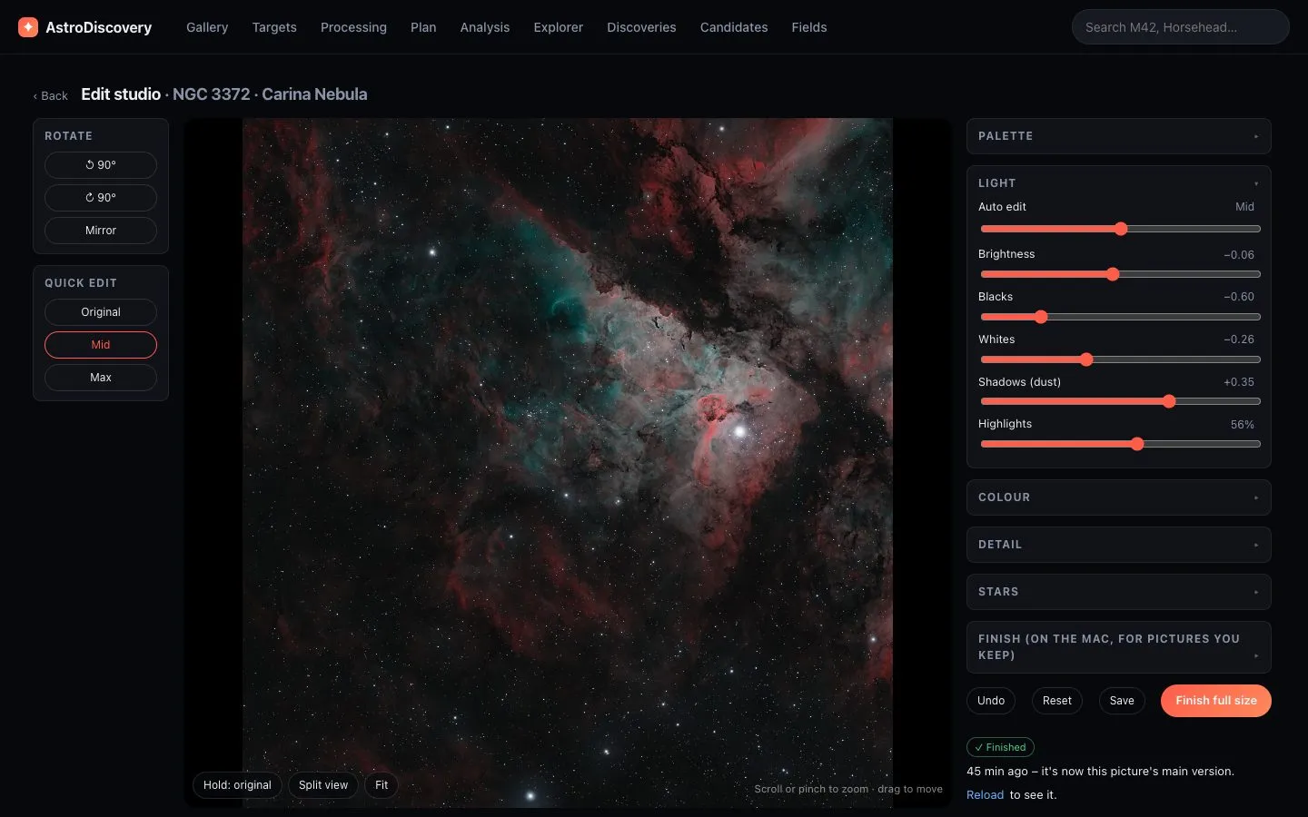Toggle Split view on the image
This screenshot has width=1308, height=817.
[323, 785]
